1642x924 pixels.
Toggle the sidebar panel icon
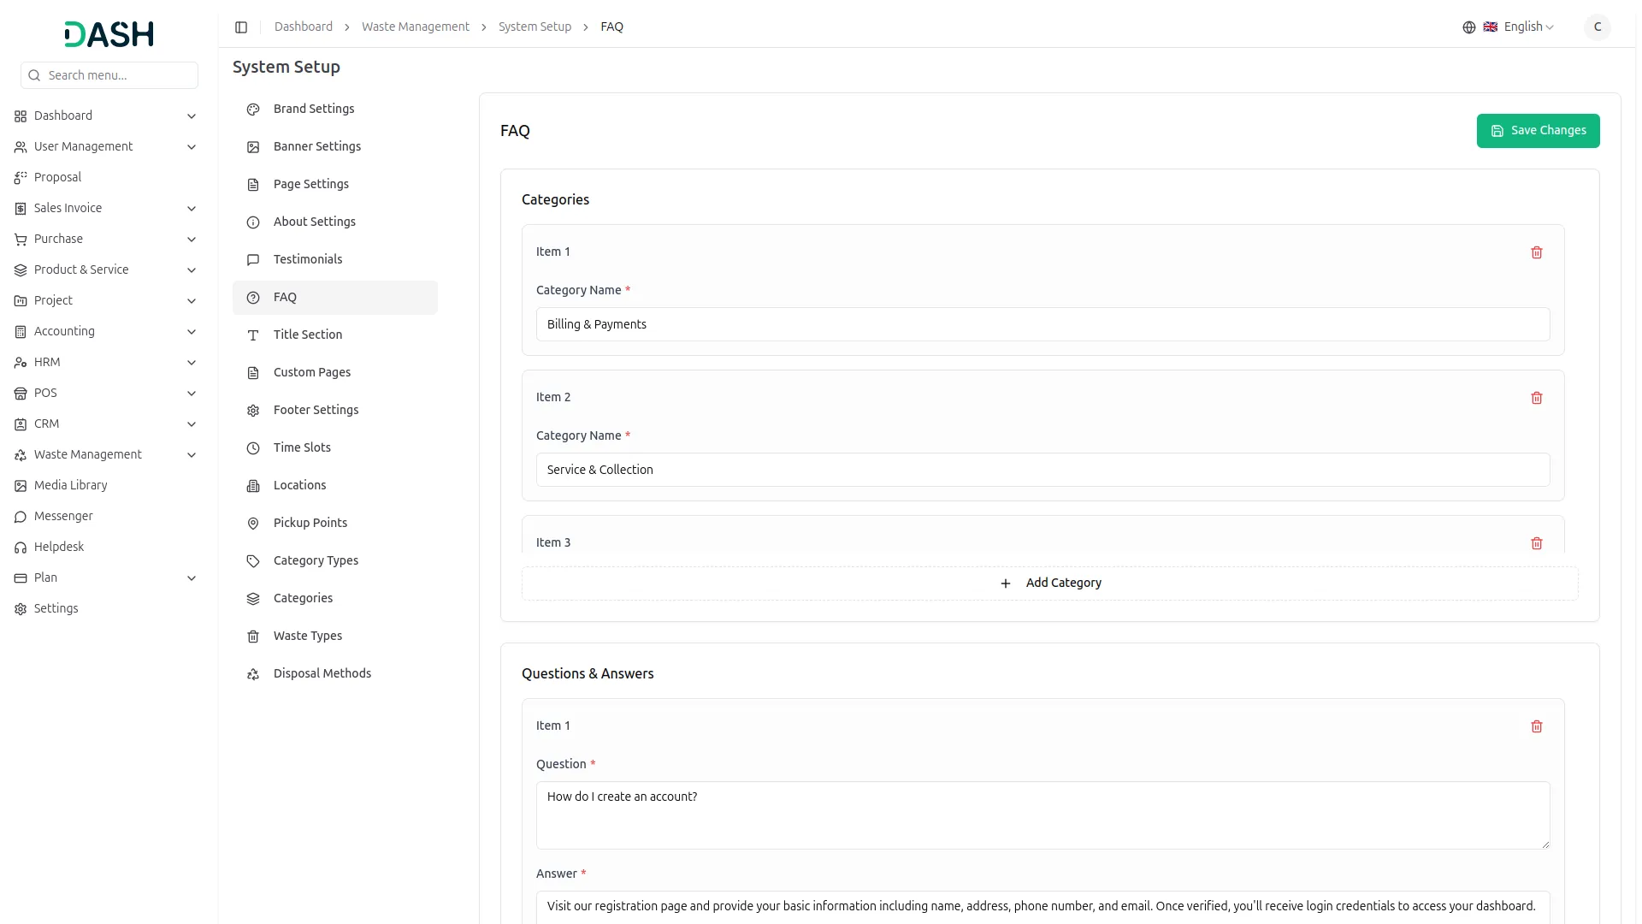point(241,27)
